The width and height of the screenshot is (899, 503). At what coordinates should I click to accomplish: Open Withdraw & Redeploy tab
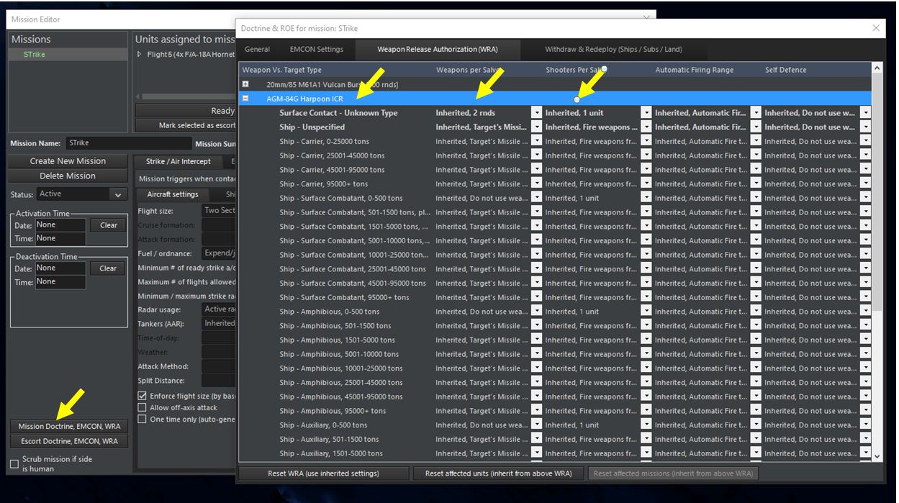(x=613, y=50)
